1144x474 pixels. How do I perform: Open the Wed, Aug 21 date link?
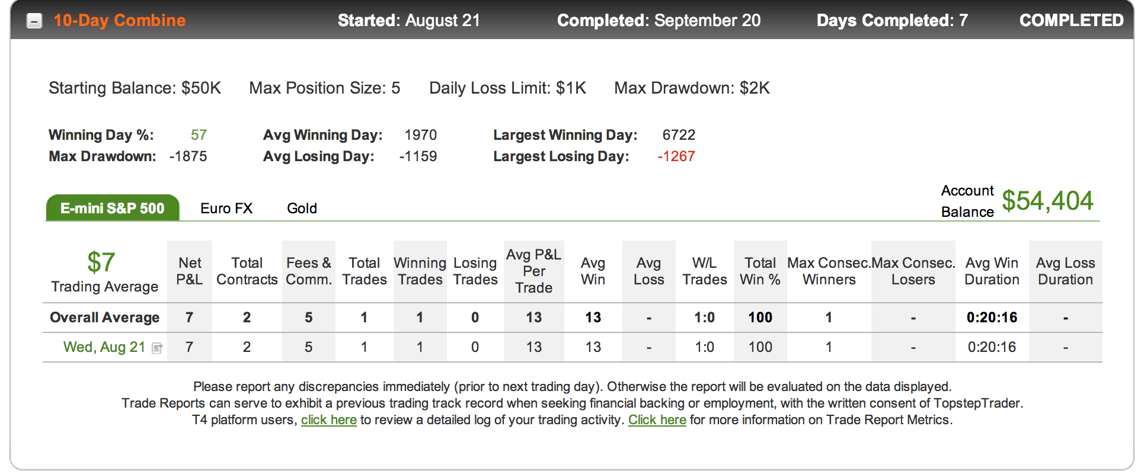[x=104, y=347]
